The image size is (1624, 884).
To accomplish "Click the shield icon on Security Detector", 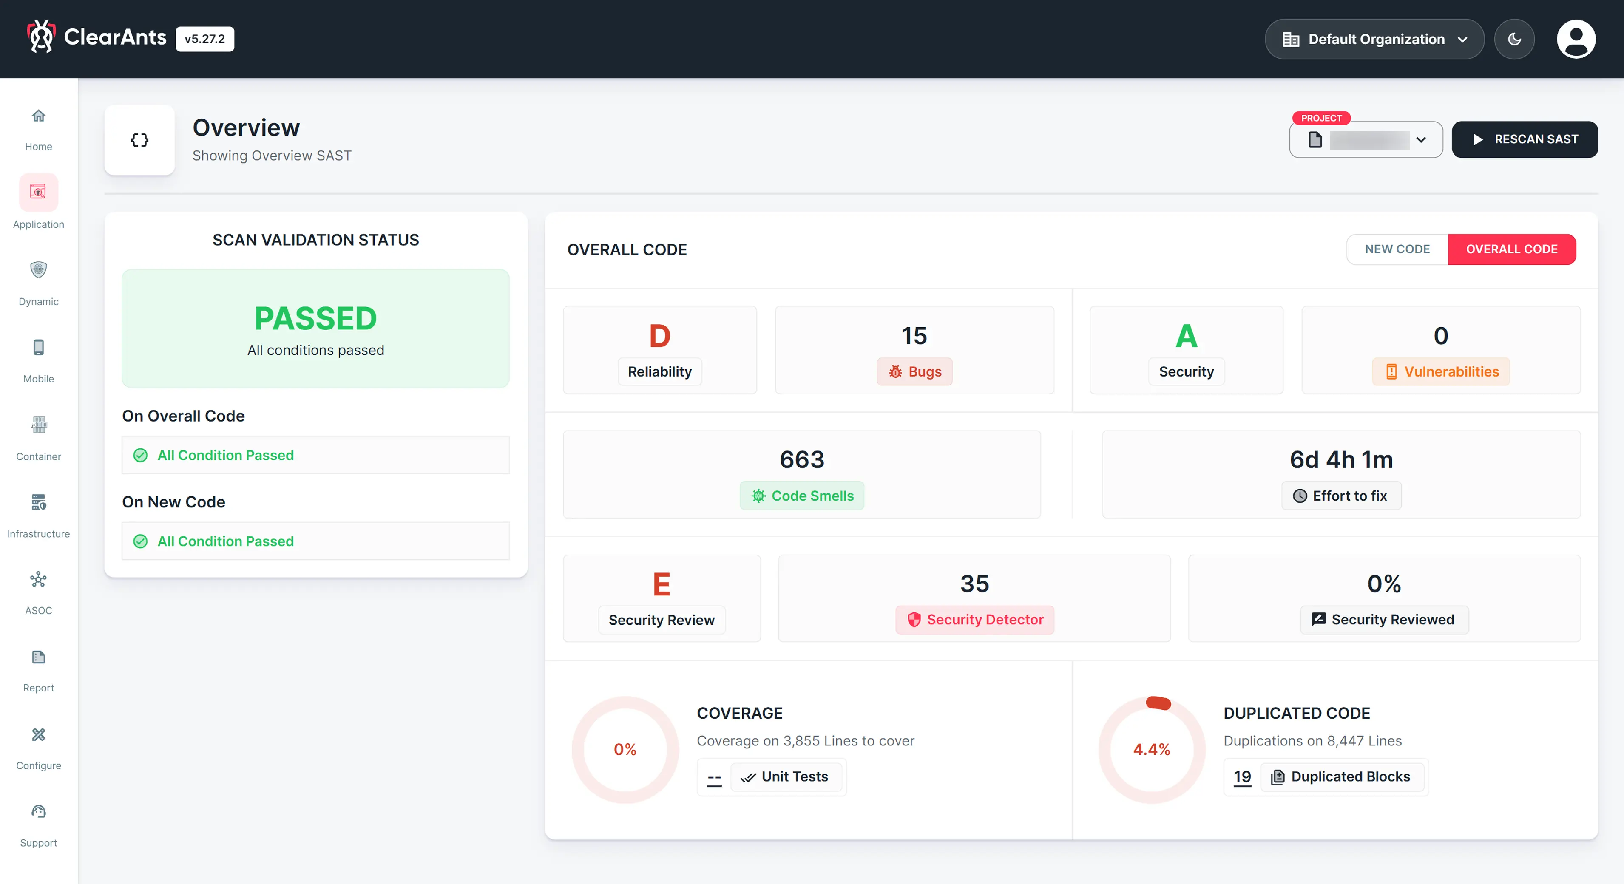I will (914, 620).
